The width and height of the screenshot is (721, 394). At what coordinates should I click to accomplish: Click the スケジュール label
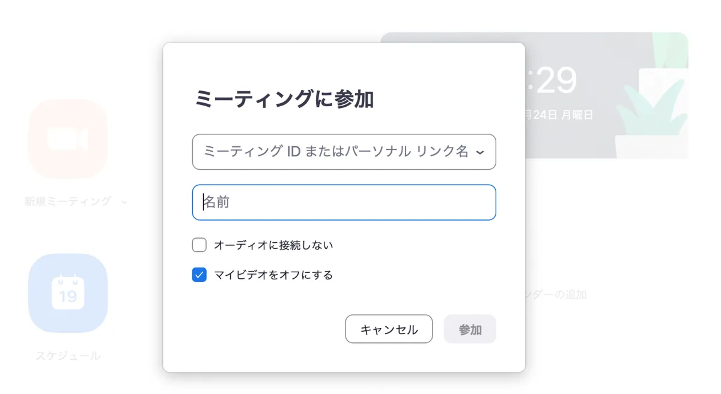(x=68, y=356)
